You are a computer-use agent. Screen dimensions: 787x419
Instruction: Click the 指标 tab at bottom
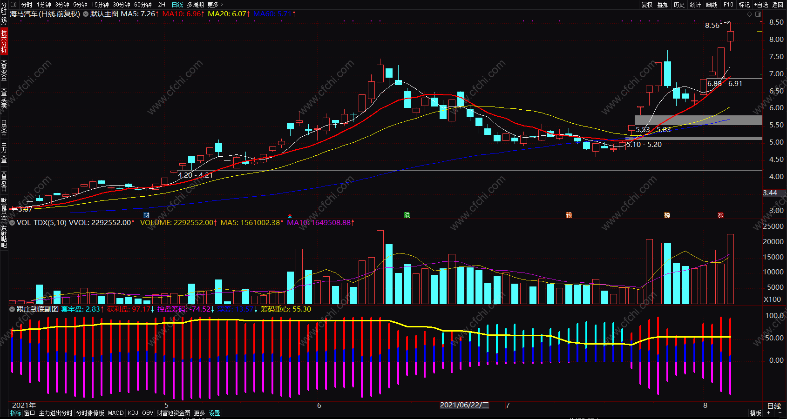pos(15,413)
